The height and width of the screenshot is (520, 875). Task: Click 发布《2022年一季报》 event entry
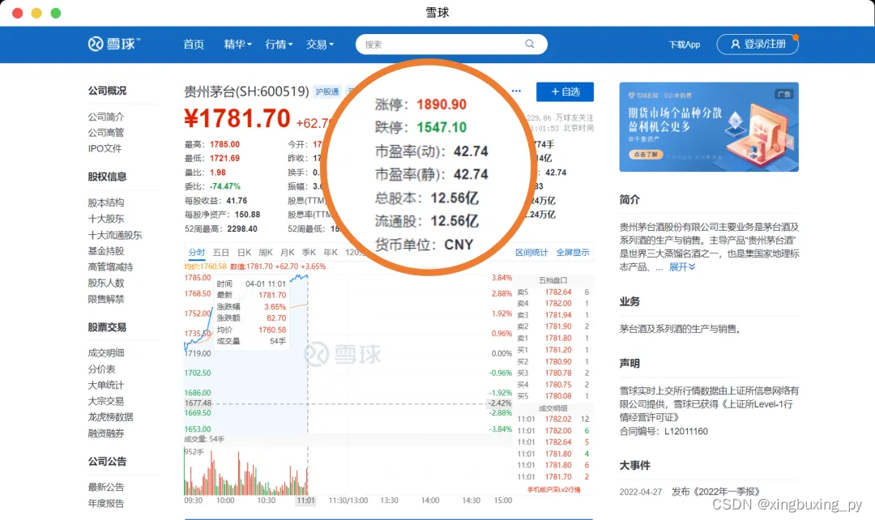(x=715, y=492)
